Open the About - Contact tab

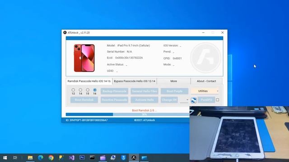pyautogui.click(x=206, y=81)
